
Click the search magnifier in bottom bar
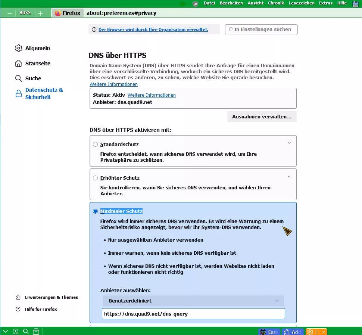point(26,332)
